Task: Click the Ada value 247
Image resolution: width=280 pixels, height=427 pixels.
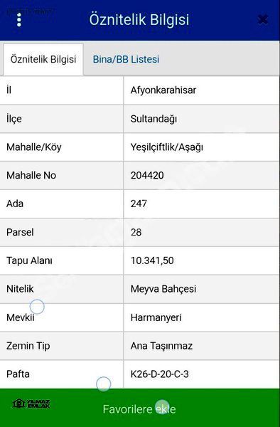Action: pyautogui.click(x=139, y=204)
